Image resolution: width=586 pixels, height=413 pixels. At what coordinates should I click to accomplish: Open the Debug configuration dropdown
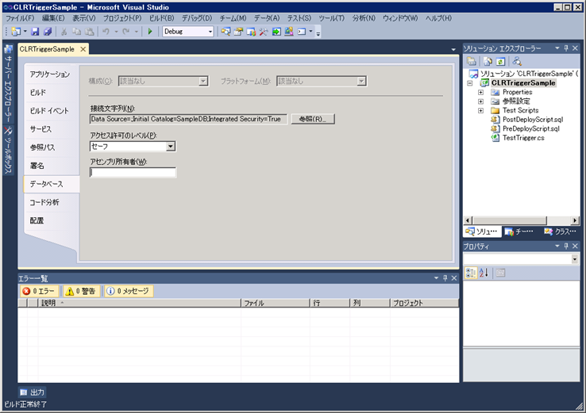pos(210,32)
